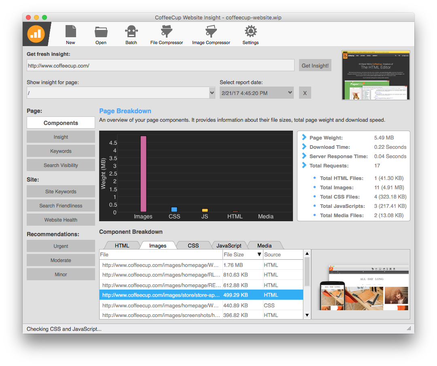Click the Server Response Time arrow icon
The image size is (437, 366).
click(x=304, y=156)
